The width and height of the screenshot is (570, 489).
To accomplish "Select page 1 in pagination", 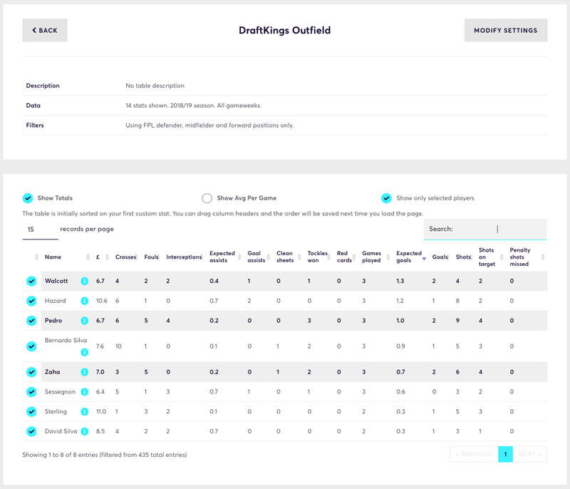I will click(505, 455).
